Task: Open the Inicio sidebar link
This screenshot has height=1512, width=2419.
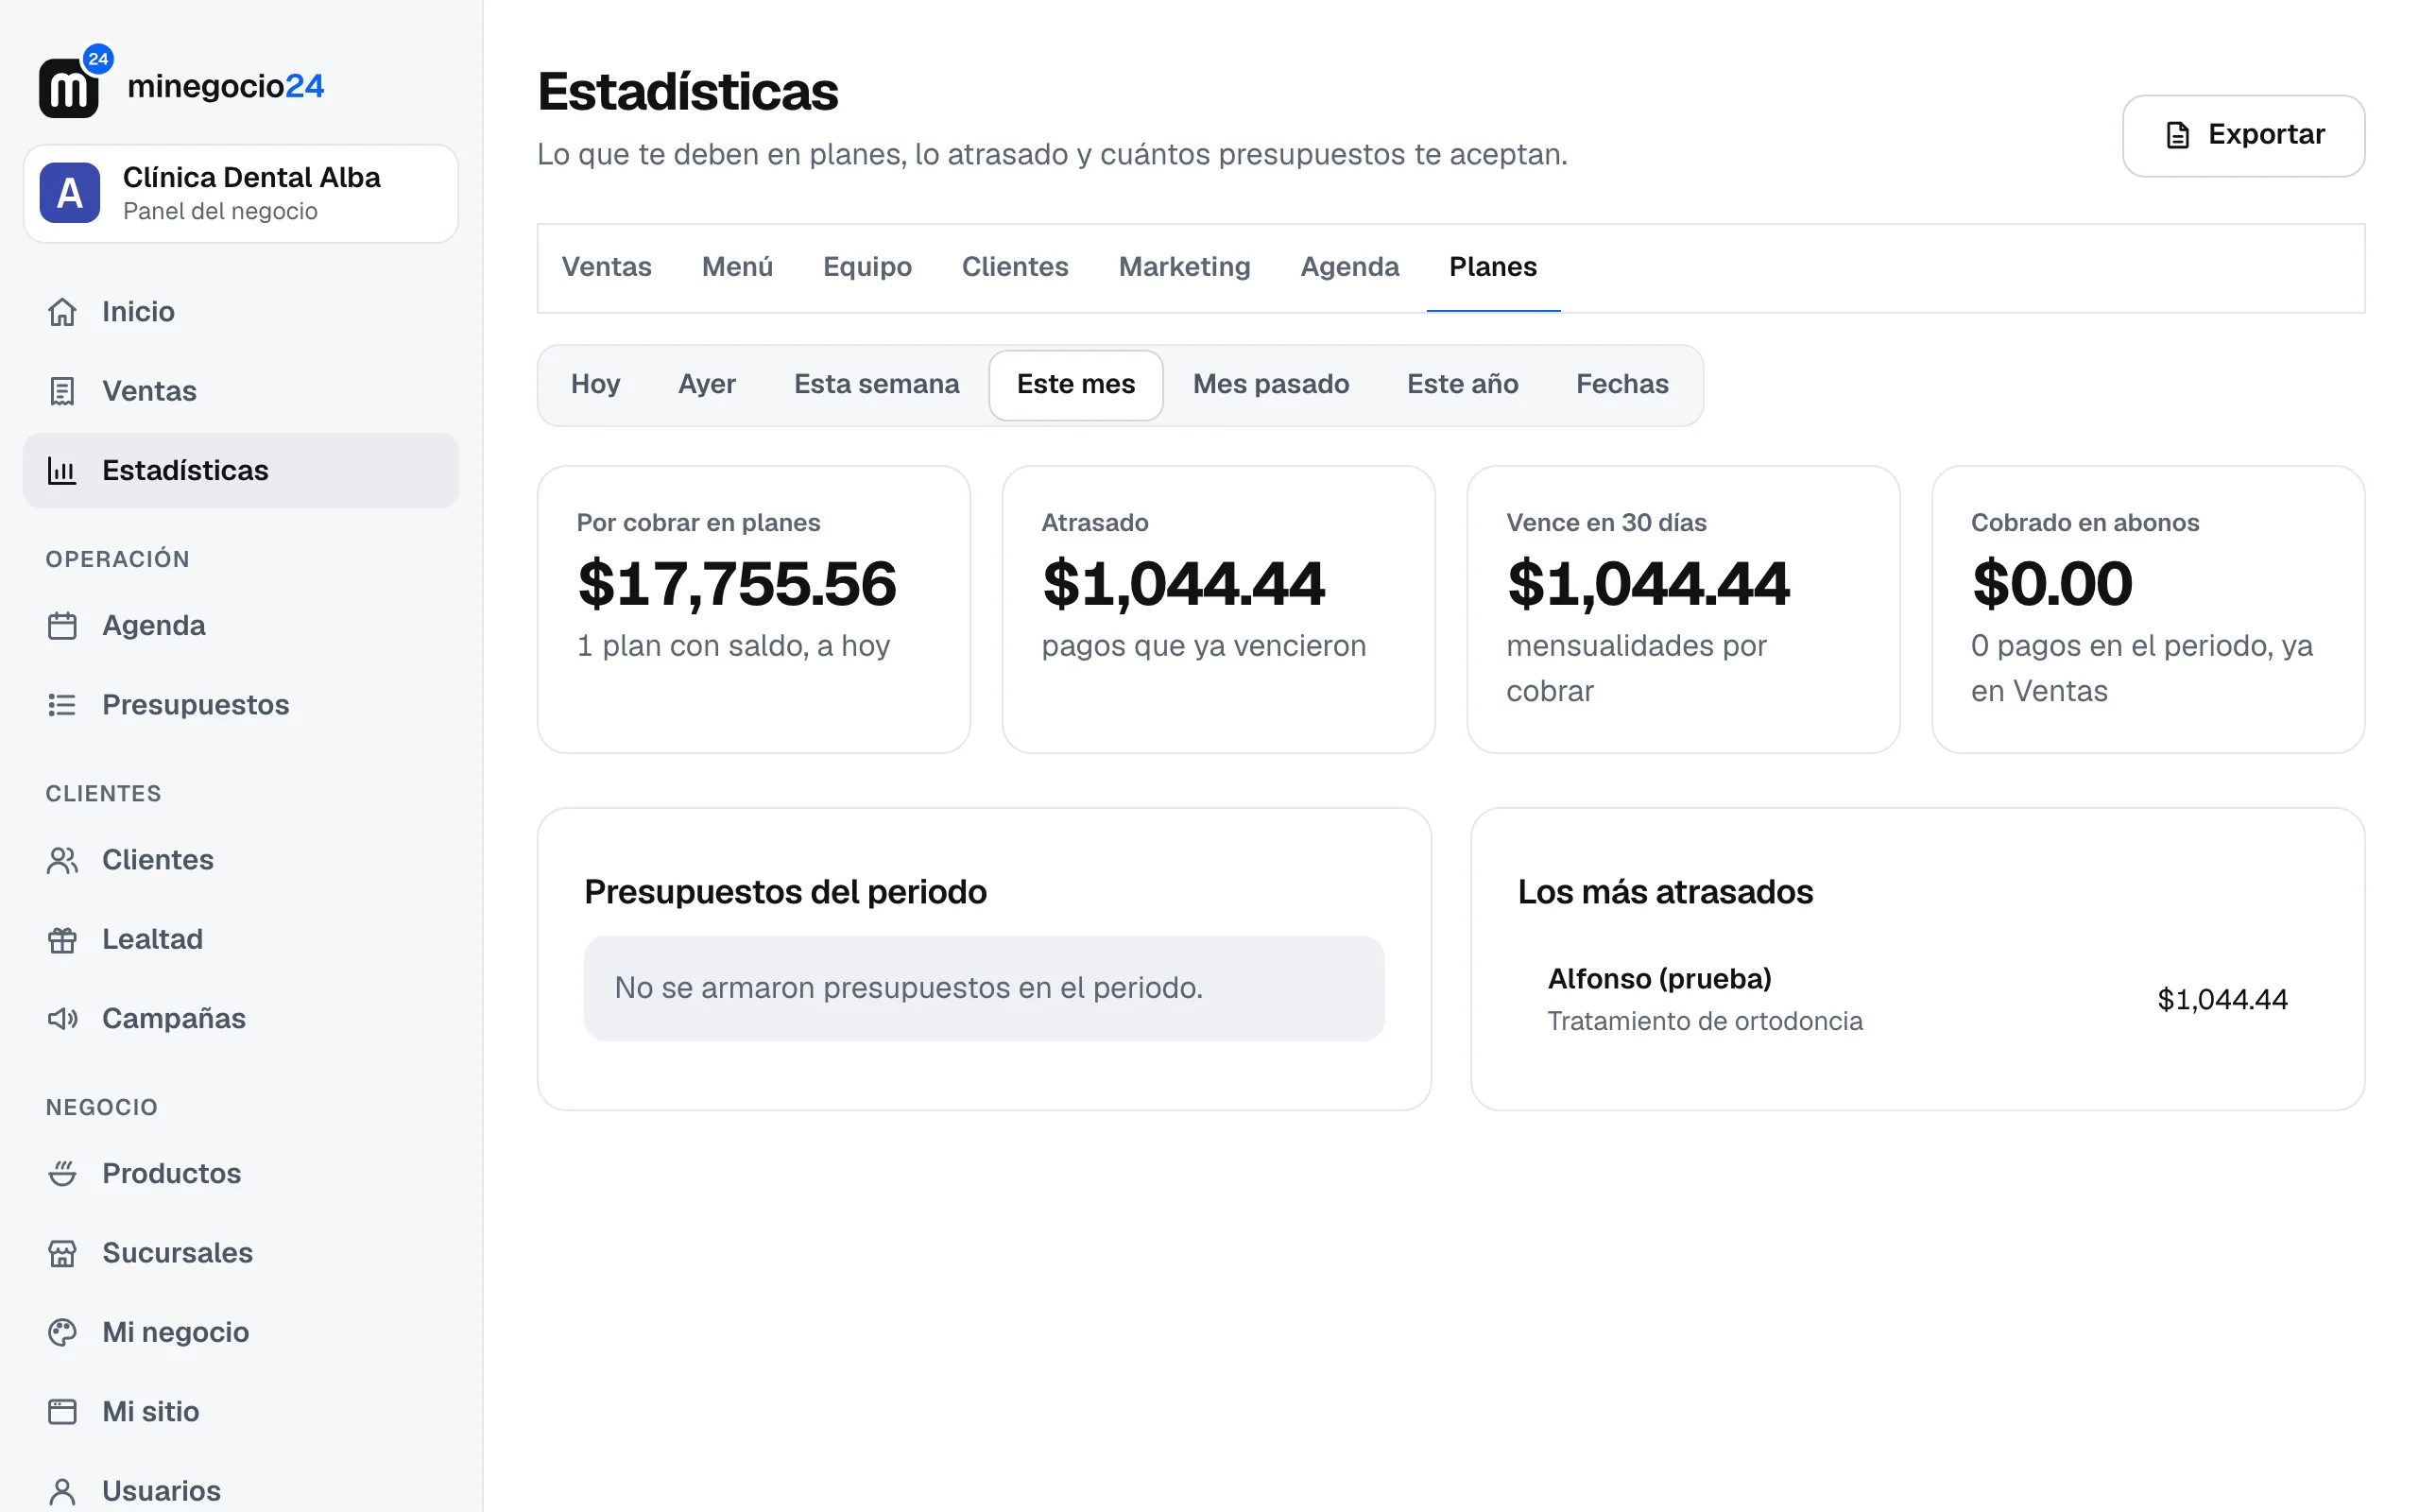Action: (241, 312)
